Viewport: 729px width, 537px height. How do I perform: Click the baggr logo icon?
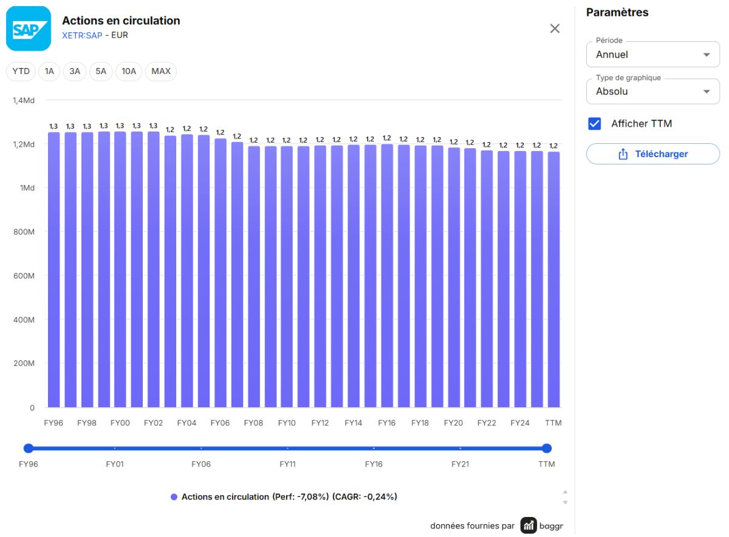(x=529, y=525)
